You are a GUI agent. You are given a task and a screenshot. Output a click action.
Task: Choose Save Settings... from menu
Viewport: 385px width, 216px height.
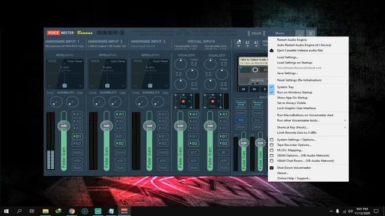(288, 73)
